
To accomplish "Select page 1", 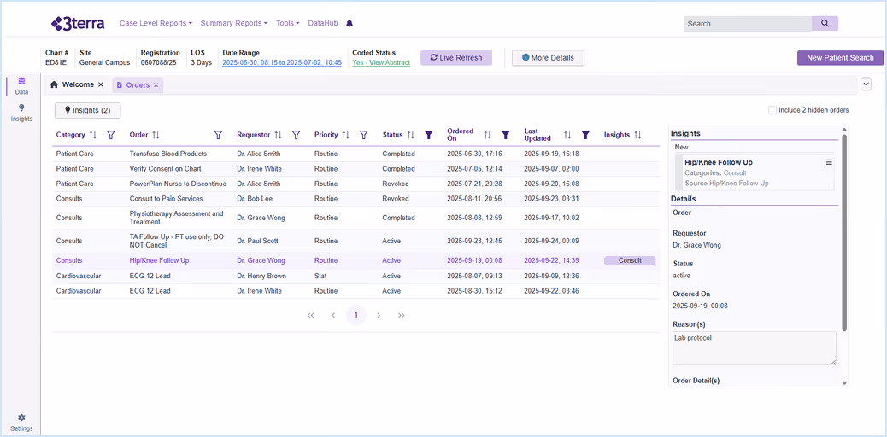I will click(355, 316).
